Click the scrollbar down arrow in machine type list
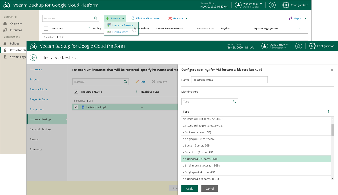 click(333, 178)
